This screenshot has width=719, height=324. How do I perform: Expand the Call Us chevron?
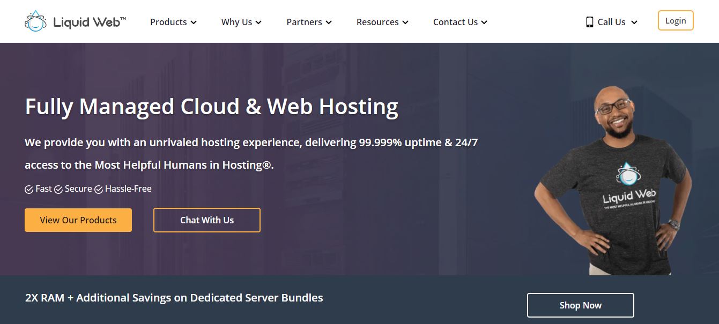[x=634, y=22]
